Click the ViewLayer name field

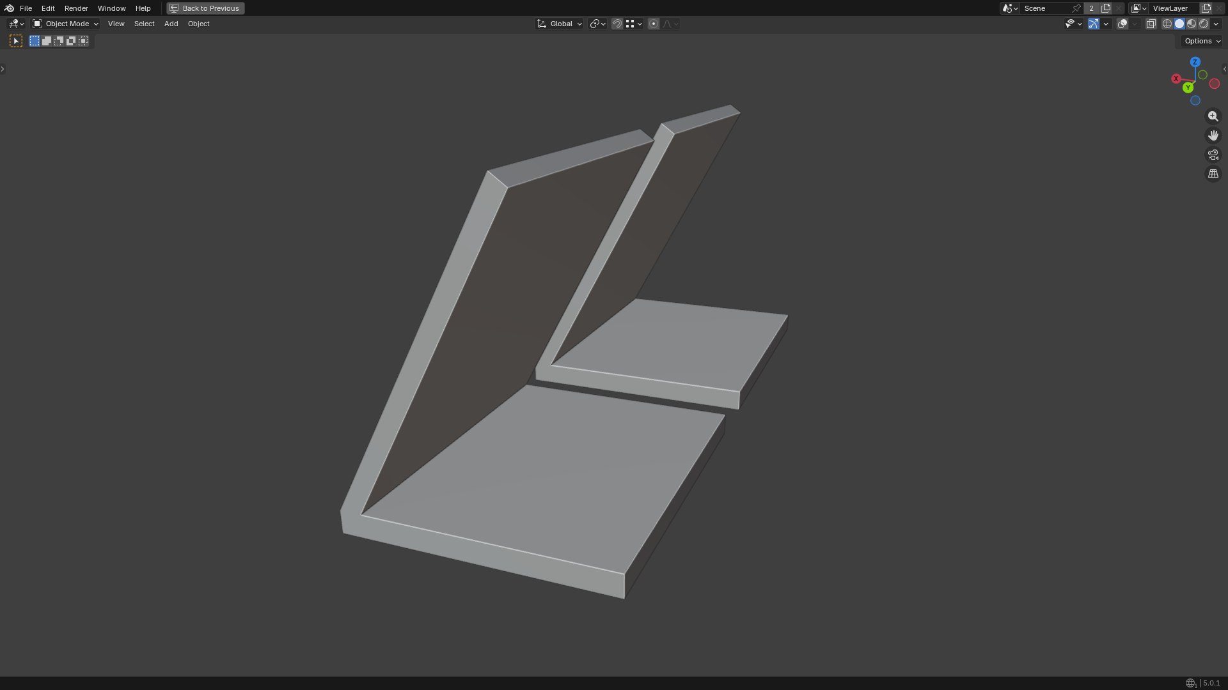1174,8
